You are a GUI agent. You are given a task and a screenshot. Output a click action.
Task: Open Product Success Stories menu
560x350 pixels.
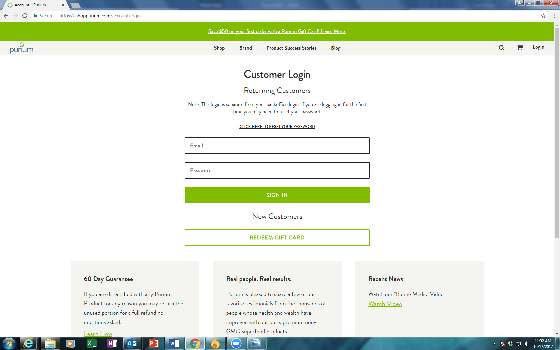[x=292, y=48]
